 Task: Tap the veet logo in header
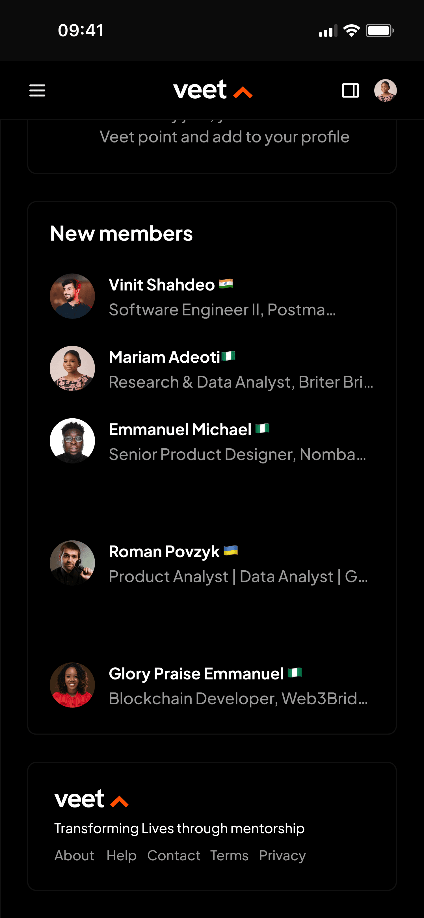[212, 90]
